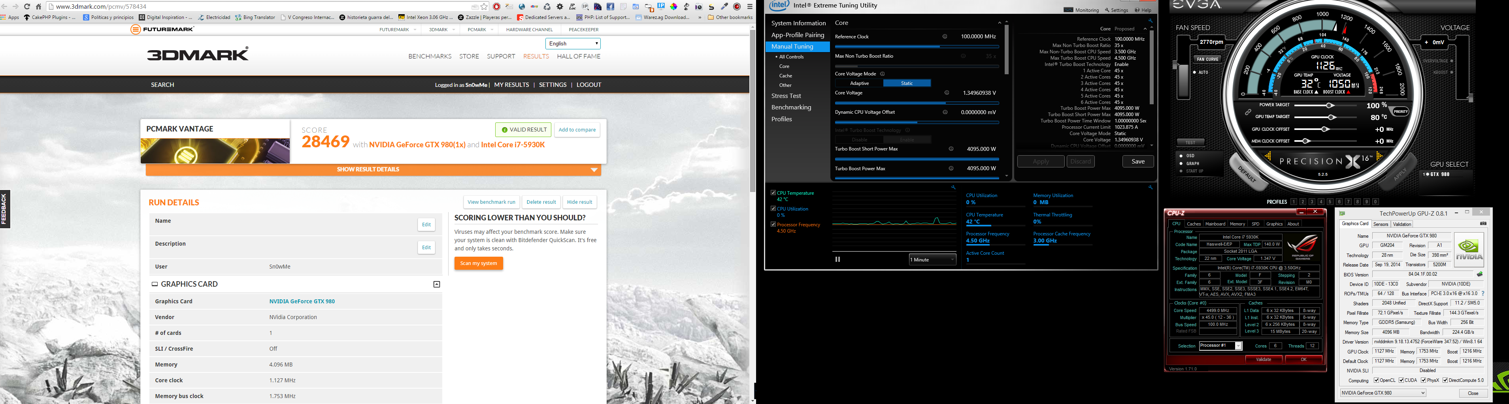Click Validate button in CPU-Z

pyautogui.click(x=1264, y=359)
